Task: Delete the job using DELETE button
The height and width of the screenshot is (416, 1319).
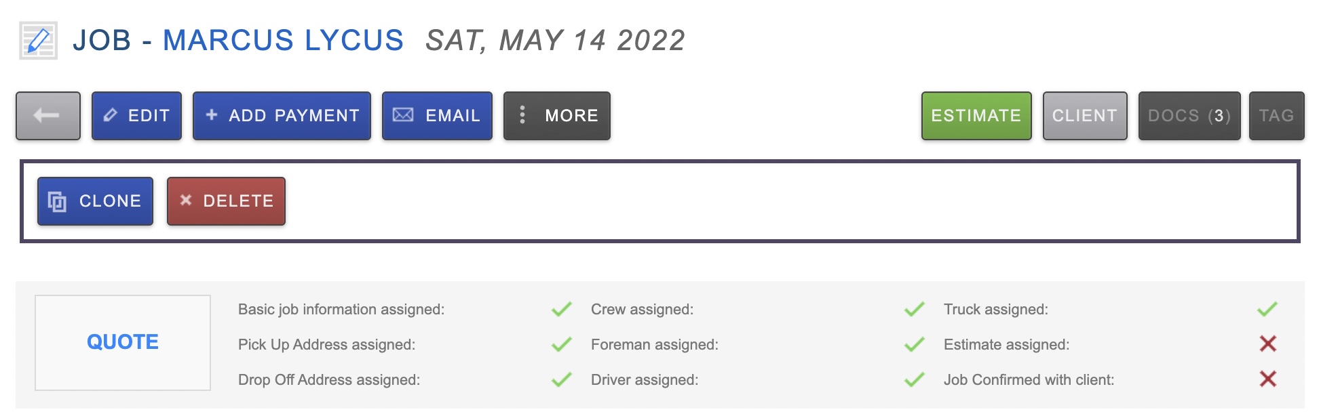Action: [x=226, y=201]
